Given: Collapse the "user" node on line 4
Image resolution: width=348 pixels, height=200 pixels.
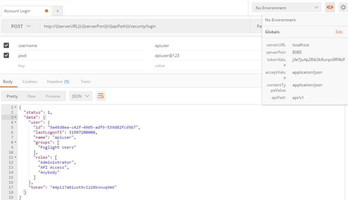Looking at the screenshot, I should tap(15, 122).
